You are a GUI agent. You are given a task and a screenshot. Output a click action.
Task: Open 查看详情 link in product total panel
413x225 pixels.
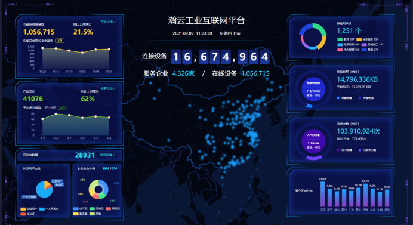coord(108,88)
